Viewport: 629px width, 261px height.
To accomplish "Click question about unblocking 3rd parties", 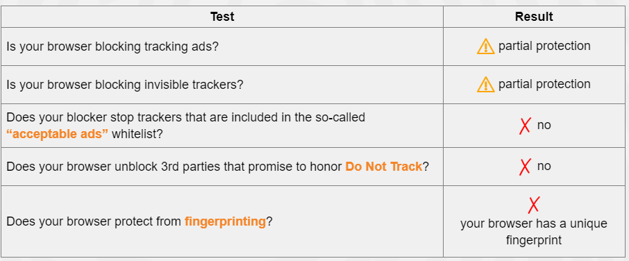I will click(x=218, y=167).
